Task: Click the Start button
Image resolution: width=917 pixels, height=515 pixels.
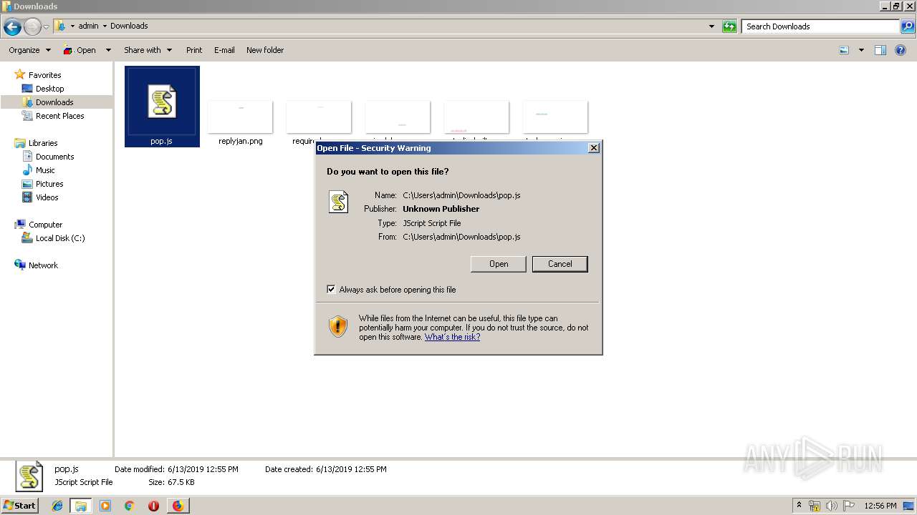Action: click(x=20, y=505)
